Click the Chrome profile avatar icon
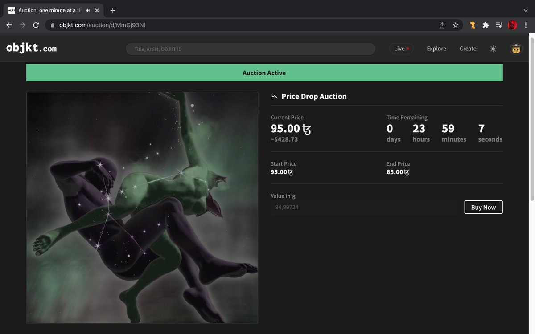The width and height of the screenshot is (535, 334). pos(513,25)
